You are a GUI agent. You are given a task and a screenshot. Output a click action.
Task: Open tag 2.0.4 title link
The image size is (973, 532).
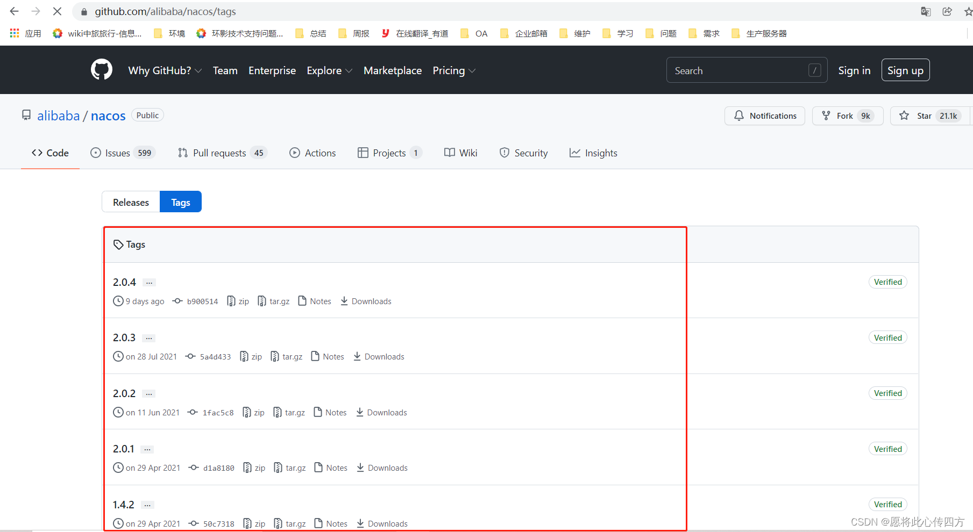tap(124, 282)
